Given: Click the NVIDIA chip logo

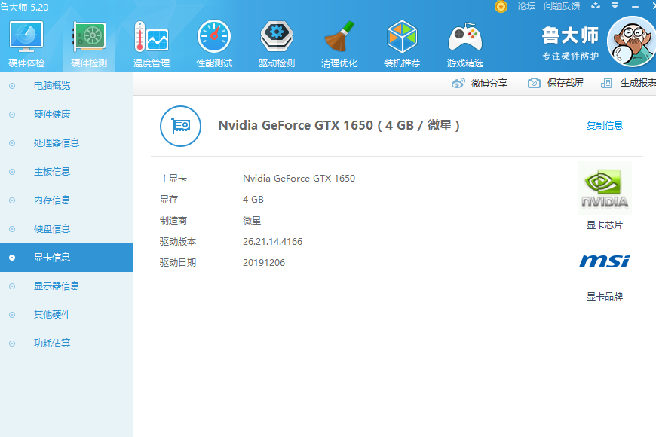Looking at the screenshot, I should pos(605,188).
